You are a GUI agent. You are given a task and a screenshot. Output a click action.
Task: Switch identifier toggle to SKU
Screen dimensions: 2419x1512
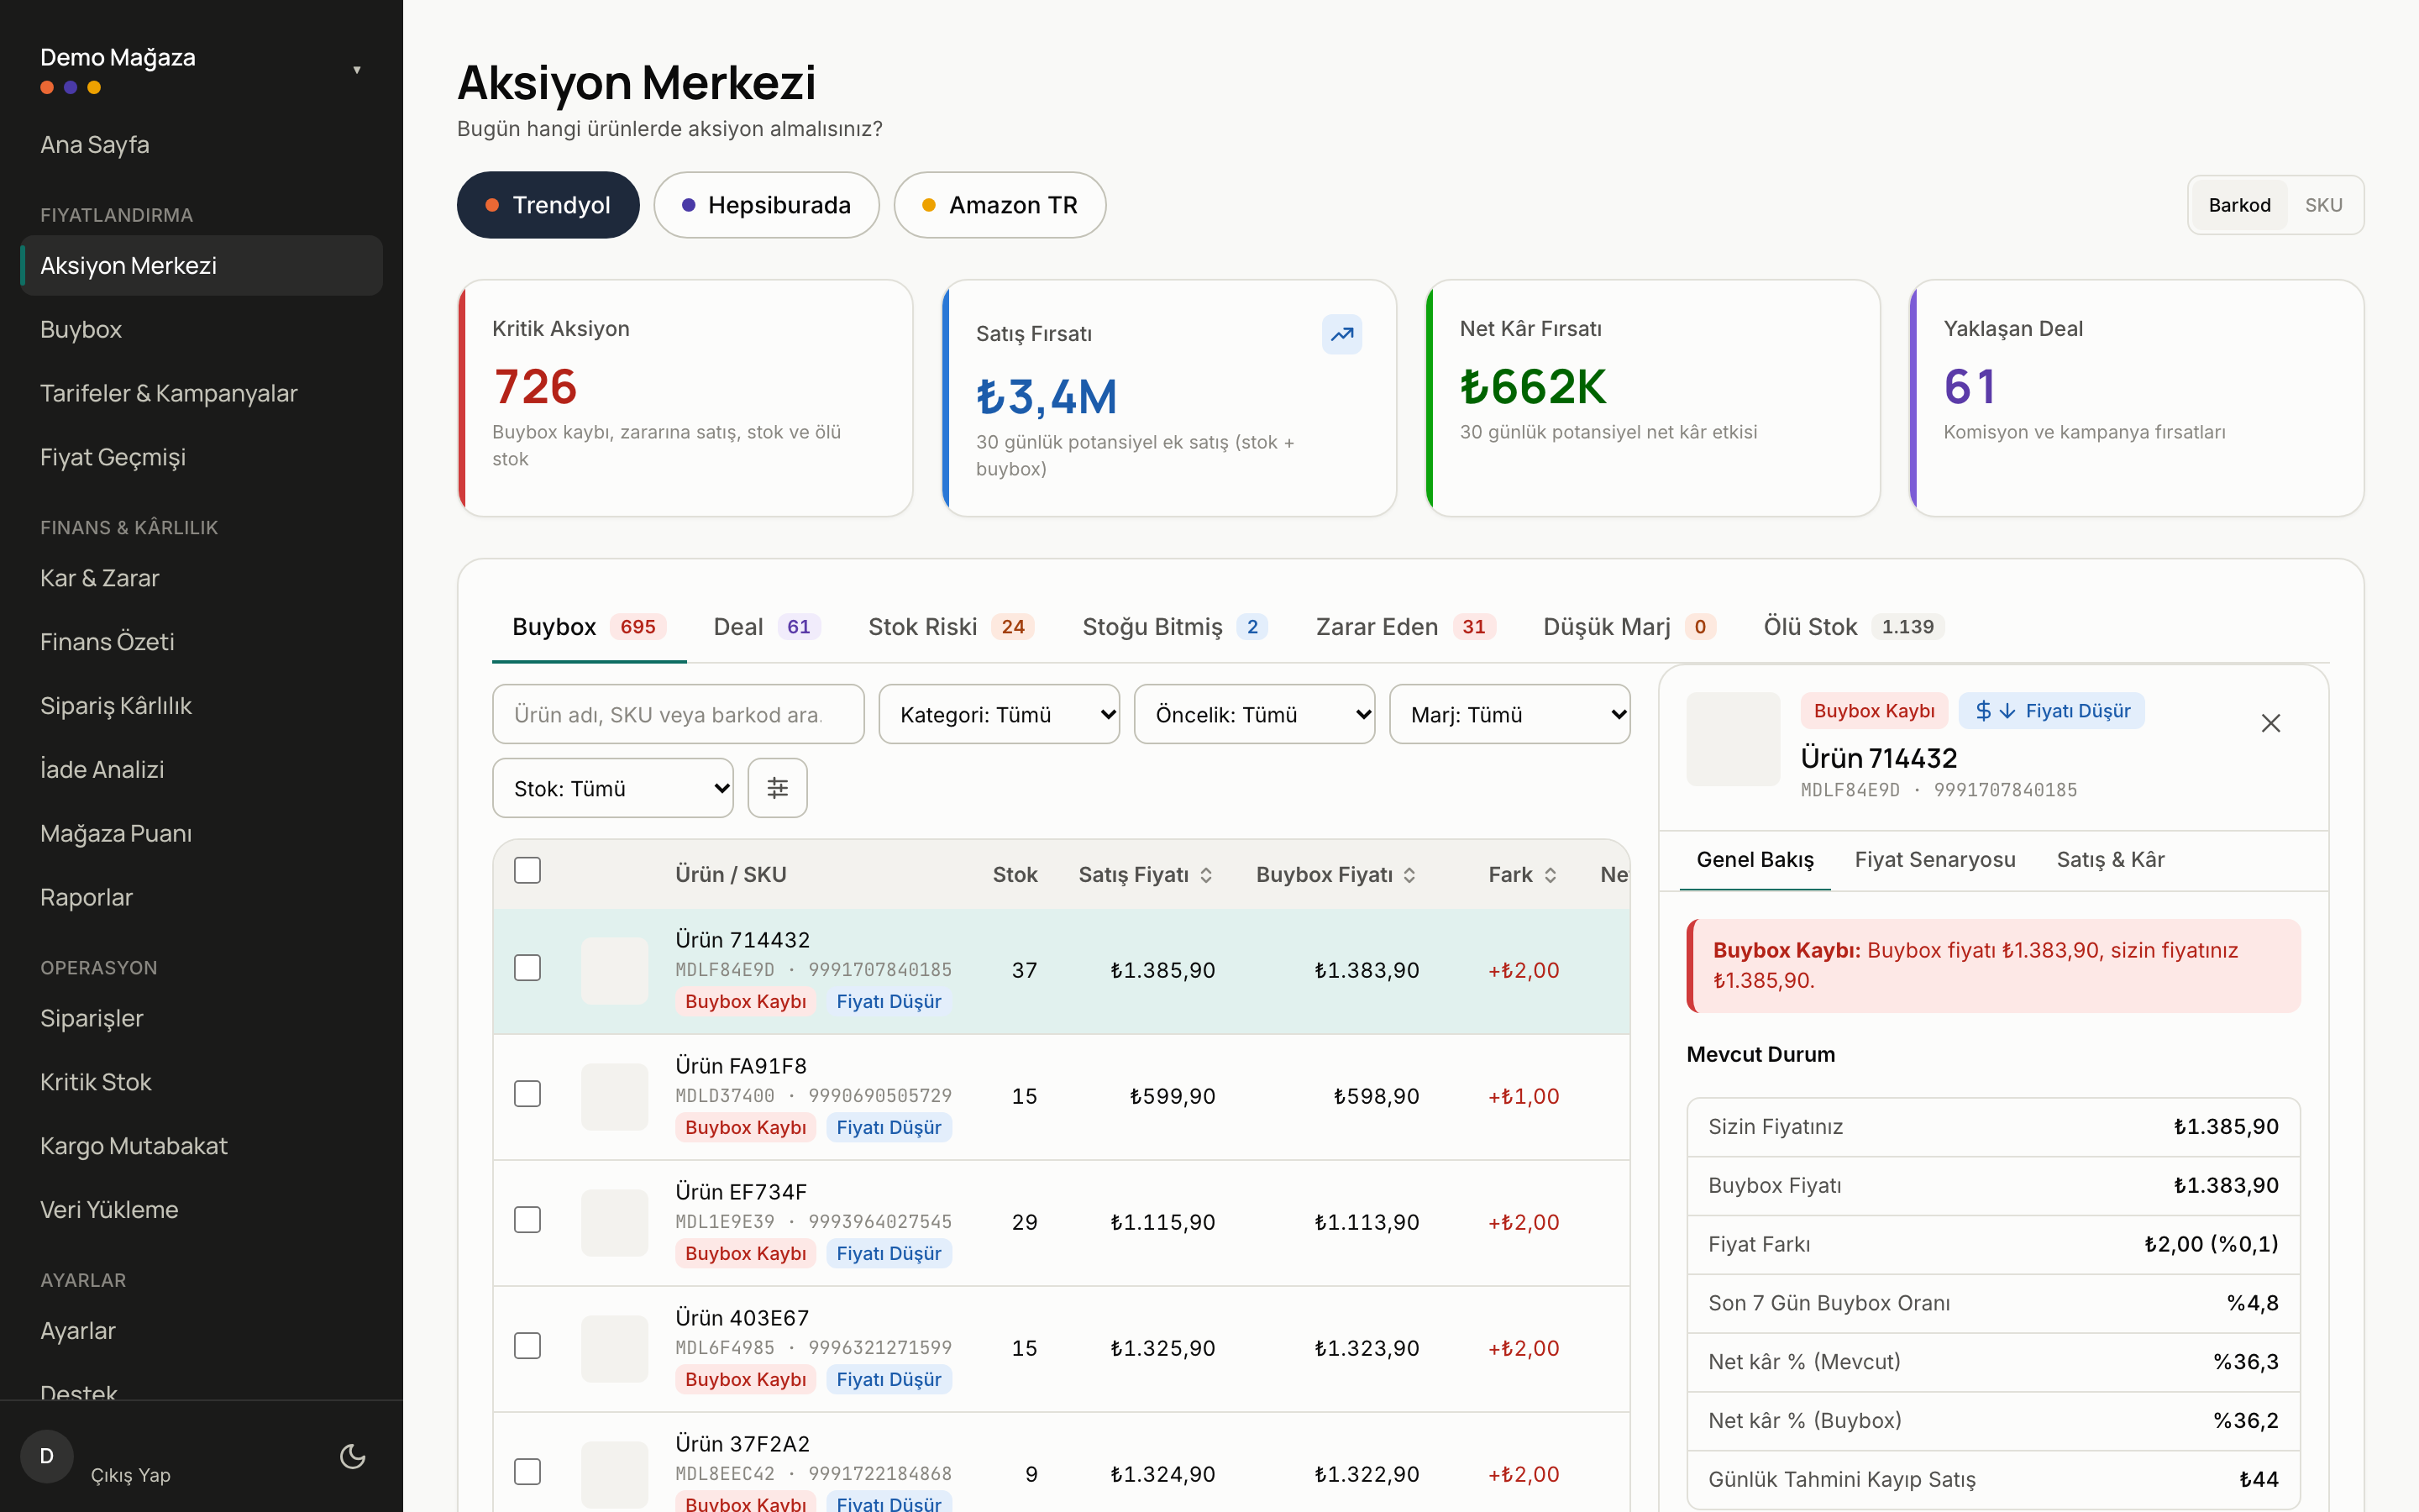[x=2323, y=205]
